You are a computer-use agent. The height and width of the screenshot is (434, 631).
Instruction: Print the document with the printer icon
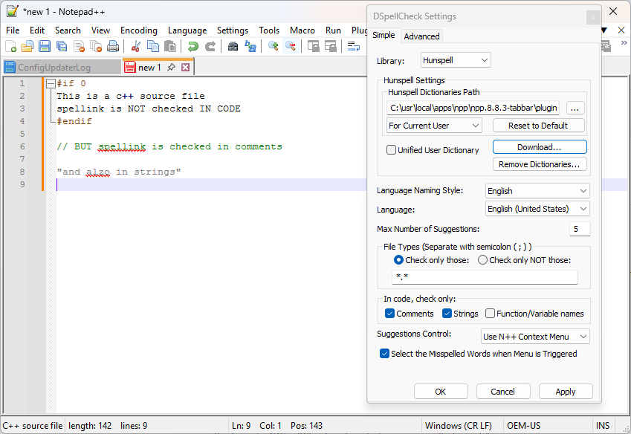point(113,47)
